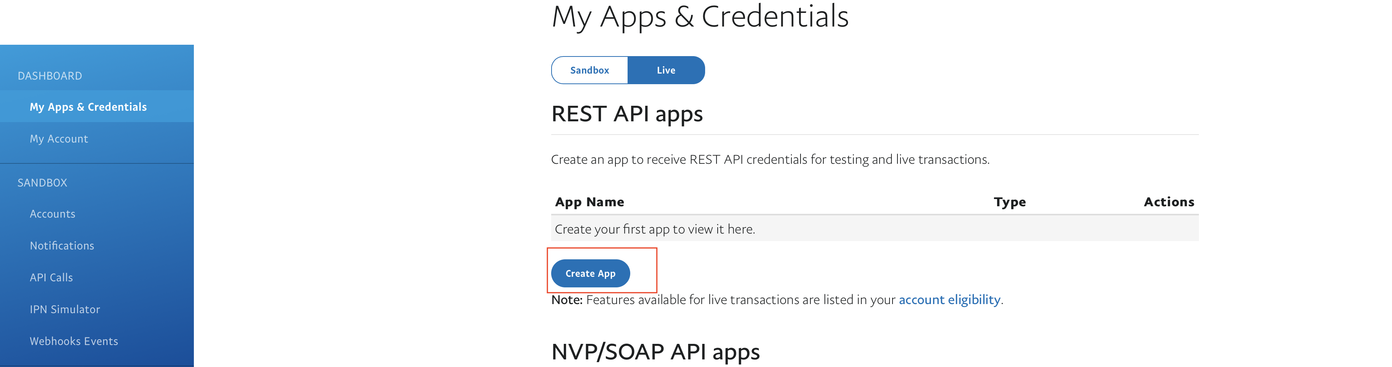Open the account eligibility link
1392x367 pixels.
(x=950, y=300)
